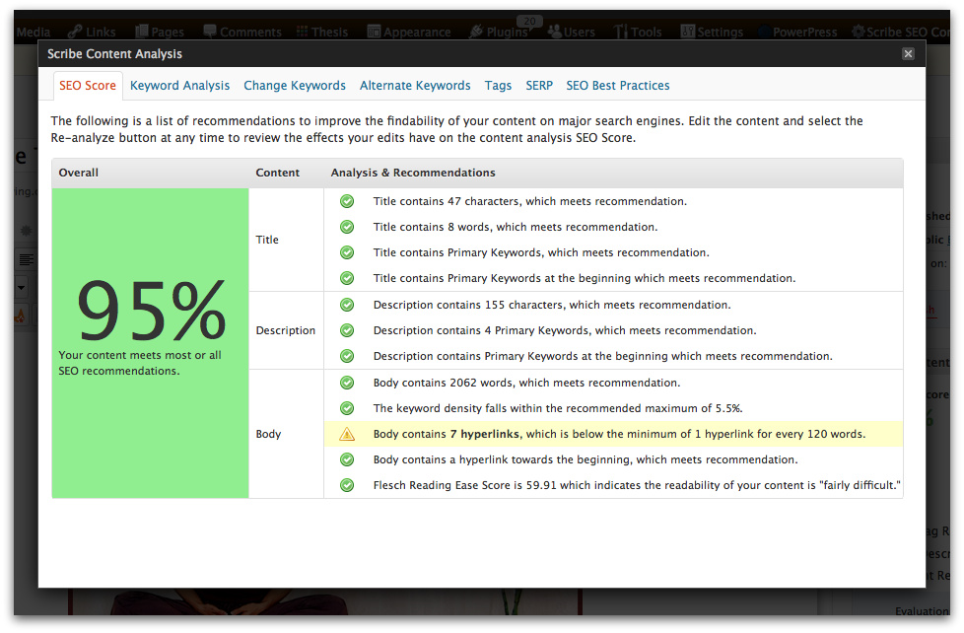Open PowerPress in the background admin menu
Screen dimensions: 964x633
[x=804, y=32]
